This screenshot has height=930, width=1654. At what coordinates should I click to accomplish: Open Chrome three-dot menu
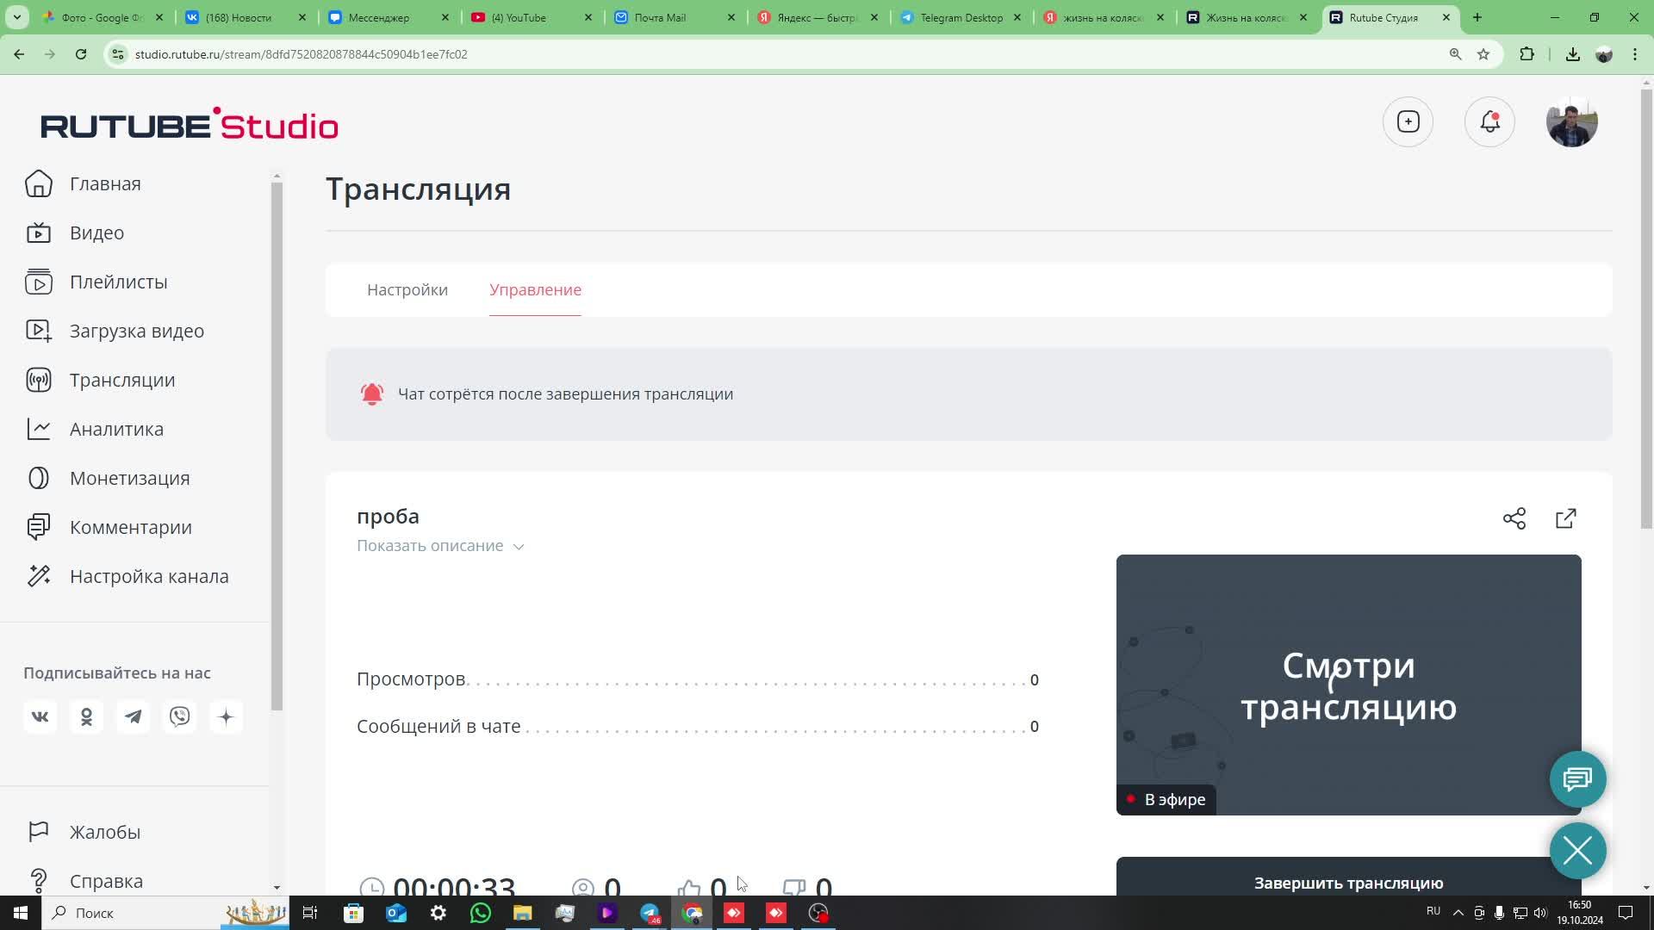click(x=1634, y=53)
